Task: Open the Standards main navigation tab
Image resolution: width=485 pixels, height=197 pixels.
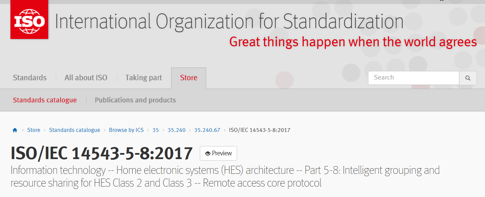Action: point(30,78)
